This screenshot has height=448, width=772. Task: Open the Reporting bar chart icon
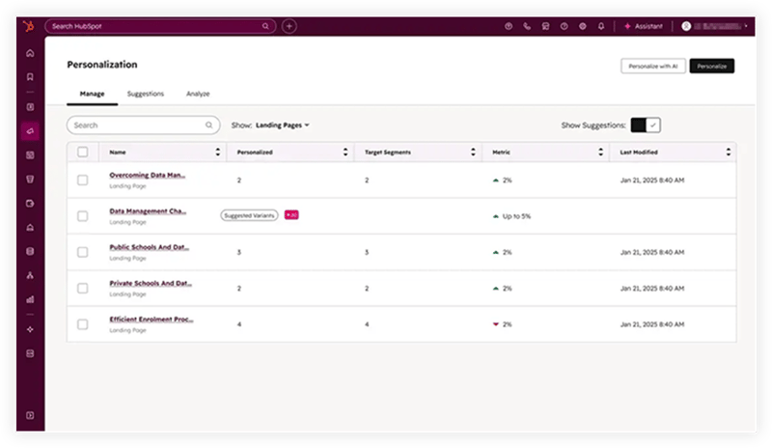tap(30, 299)
